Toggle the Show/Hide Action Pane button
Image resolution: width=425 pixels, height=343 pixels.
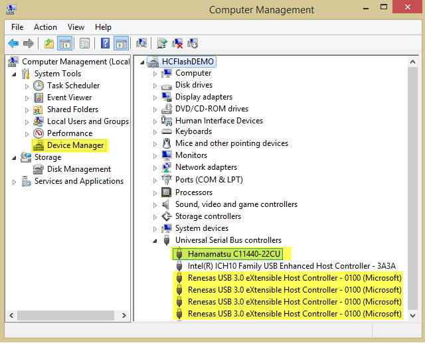tap(121, 44)
